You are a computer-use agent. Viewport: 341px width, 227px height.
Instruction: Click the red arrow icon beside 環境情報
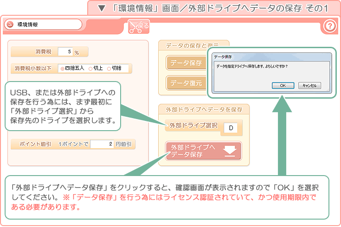click(9, 25)
